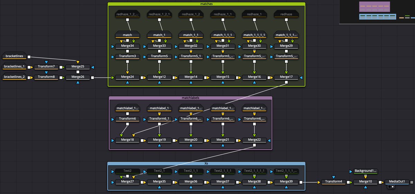The width and height of the screenshot is (415, 194).
Task: Click the green foreground input of Merge10
Action: pyautogui.click(x=351, y=182)
